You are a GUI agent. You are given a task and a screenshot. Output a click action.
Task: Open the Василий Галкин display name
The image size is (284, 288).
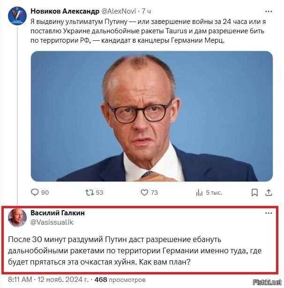click(58, 213)
